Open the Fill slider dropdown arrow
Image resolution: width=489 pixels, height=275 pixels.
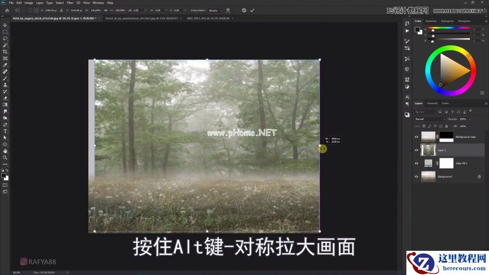point(469,126)
